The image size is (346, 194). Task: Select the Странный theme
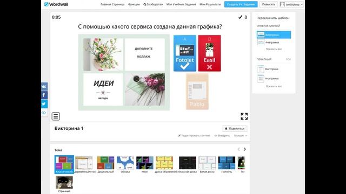64,184
